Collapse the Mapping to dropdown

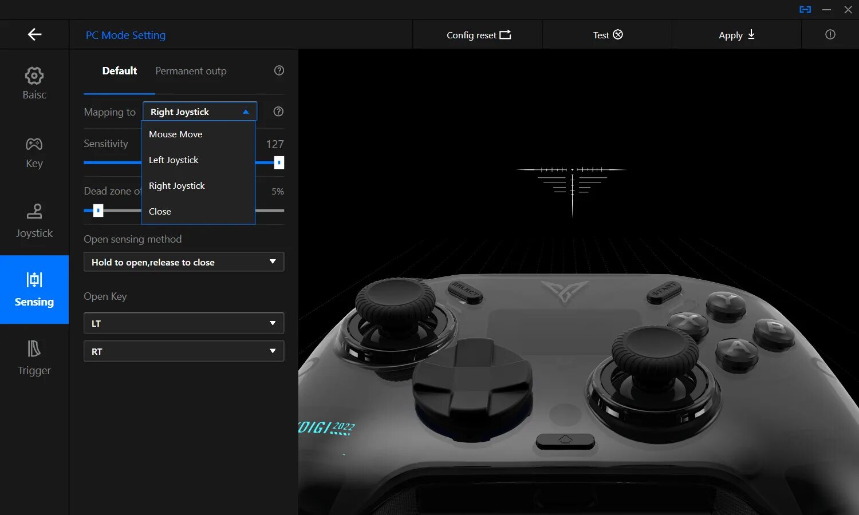pyautogui.click(x=200, y=112)
